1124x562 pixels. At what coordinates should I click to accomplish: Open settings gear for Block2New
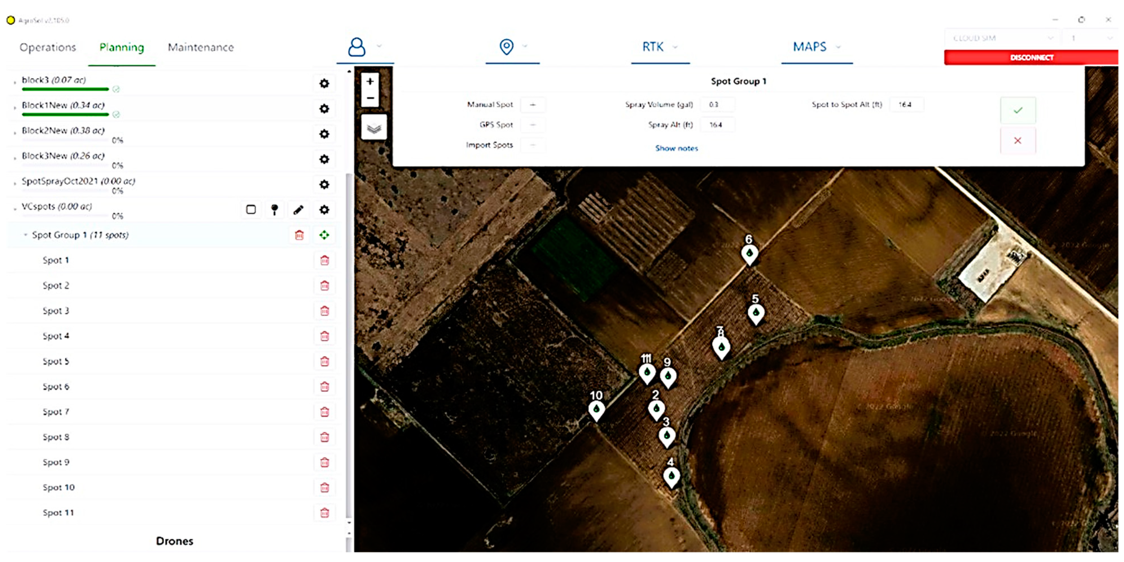(x=324, y=134)
